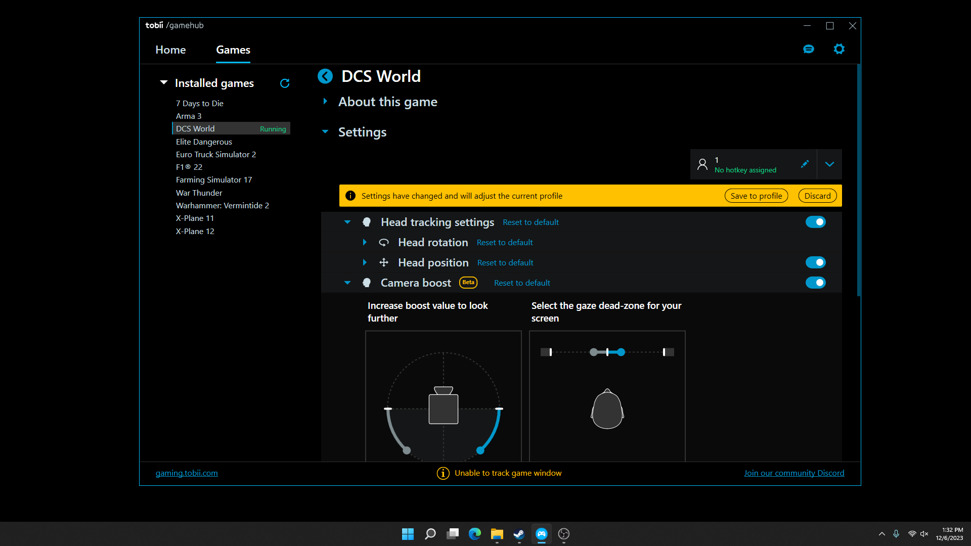Click the muted volume tray icon
The height and width of the screenshot is (546, 971).
[x=924, y=534]
